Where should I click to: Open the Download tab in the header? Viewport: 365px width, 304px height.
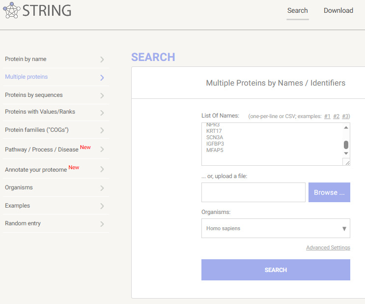[x=338, y=10]
